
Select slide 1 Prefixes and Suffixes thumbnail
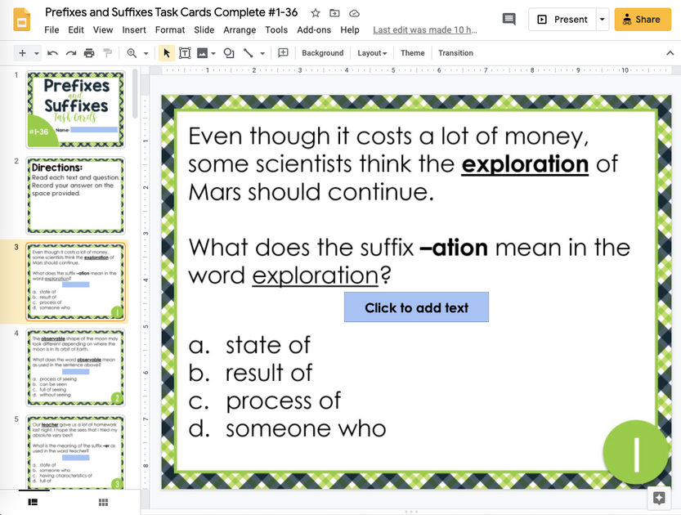(75, 110)
